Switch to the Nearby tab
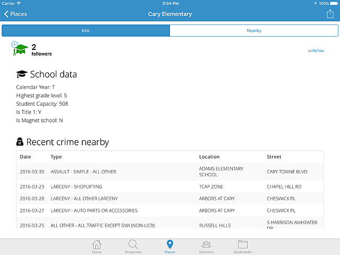Viewport: 340px width, 255px height. point(253,31)
